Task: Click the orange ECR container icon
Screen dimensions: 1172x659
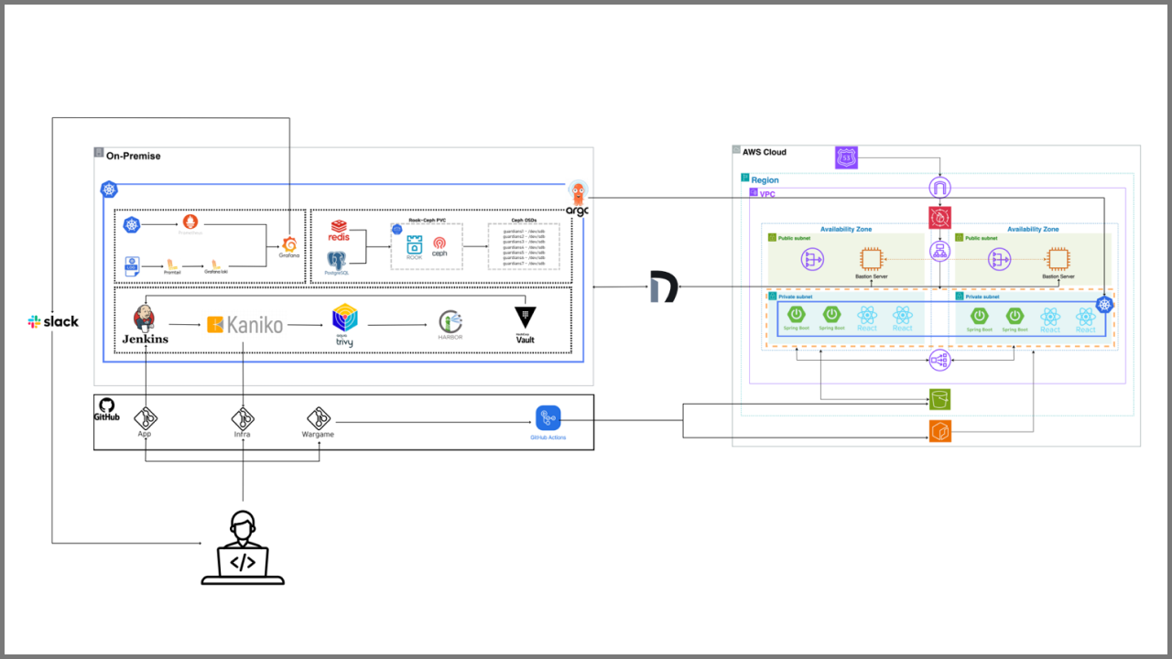Action: tap(940, 431)
